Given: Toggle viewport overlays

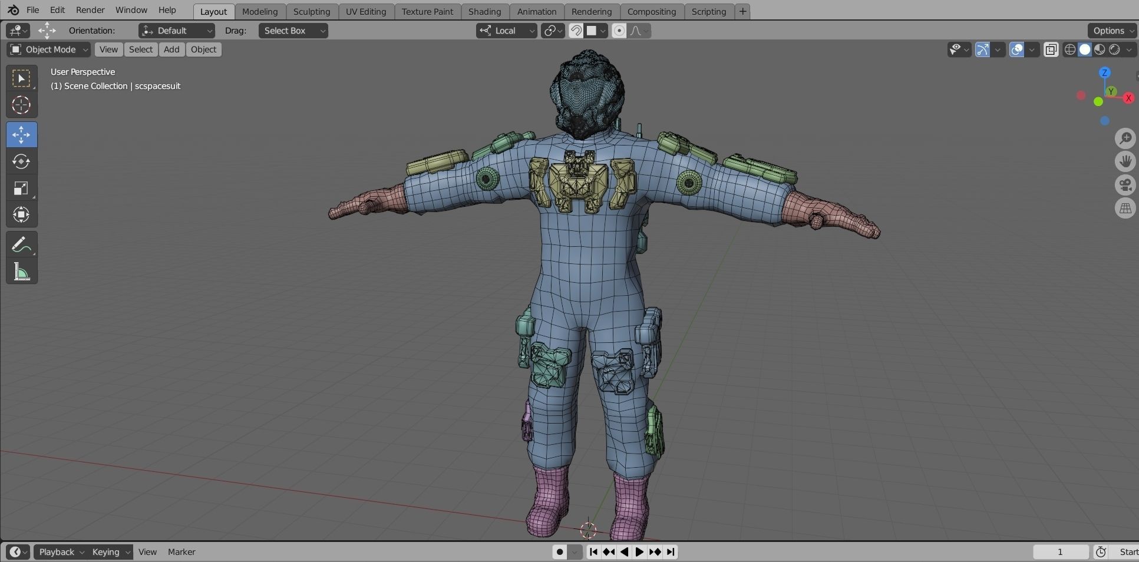Looking at the screenshot, I should [x=1018, y=49].
